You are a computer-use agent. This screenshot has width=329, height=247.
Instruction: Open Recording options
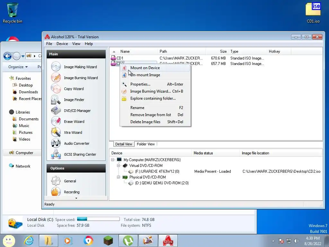tap(65, 192)
